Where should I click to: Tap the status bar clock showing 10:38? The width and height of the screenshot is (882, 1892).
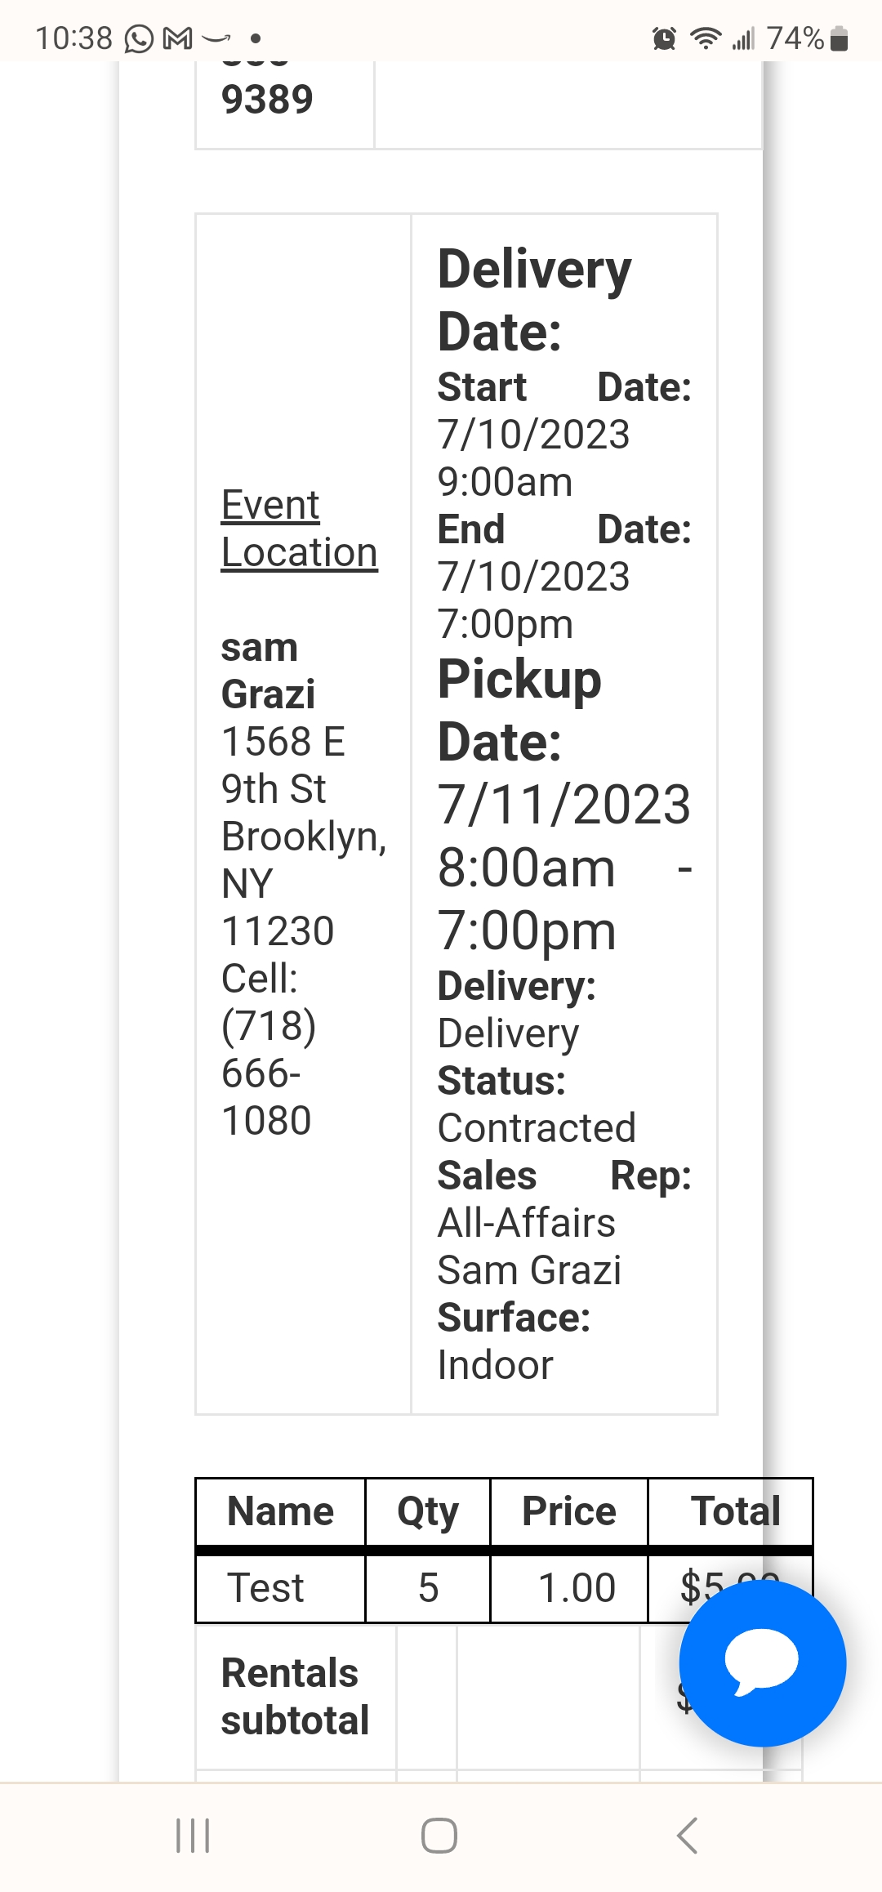[x=73, y=38]
